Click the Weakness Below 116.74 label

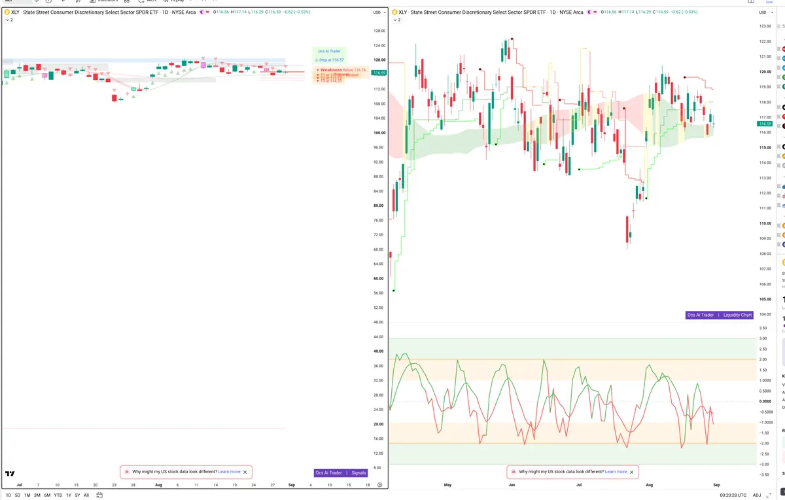[343, 70]
